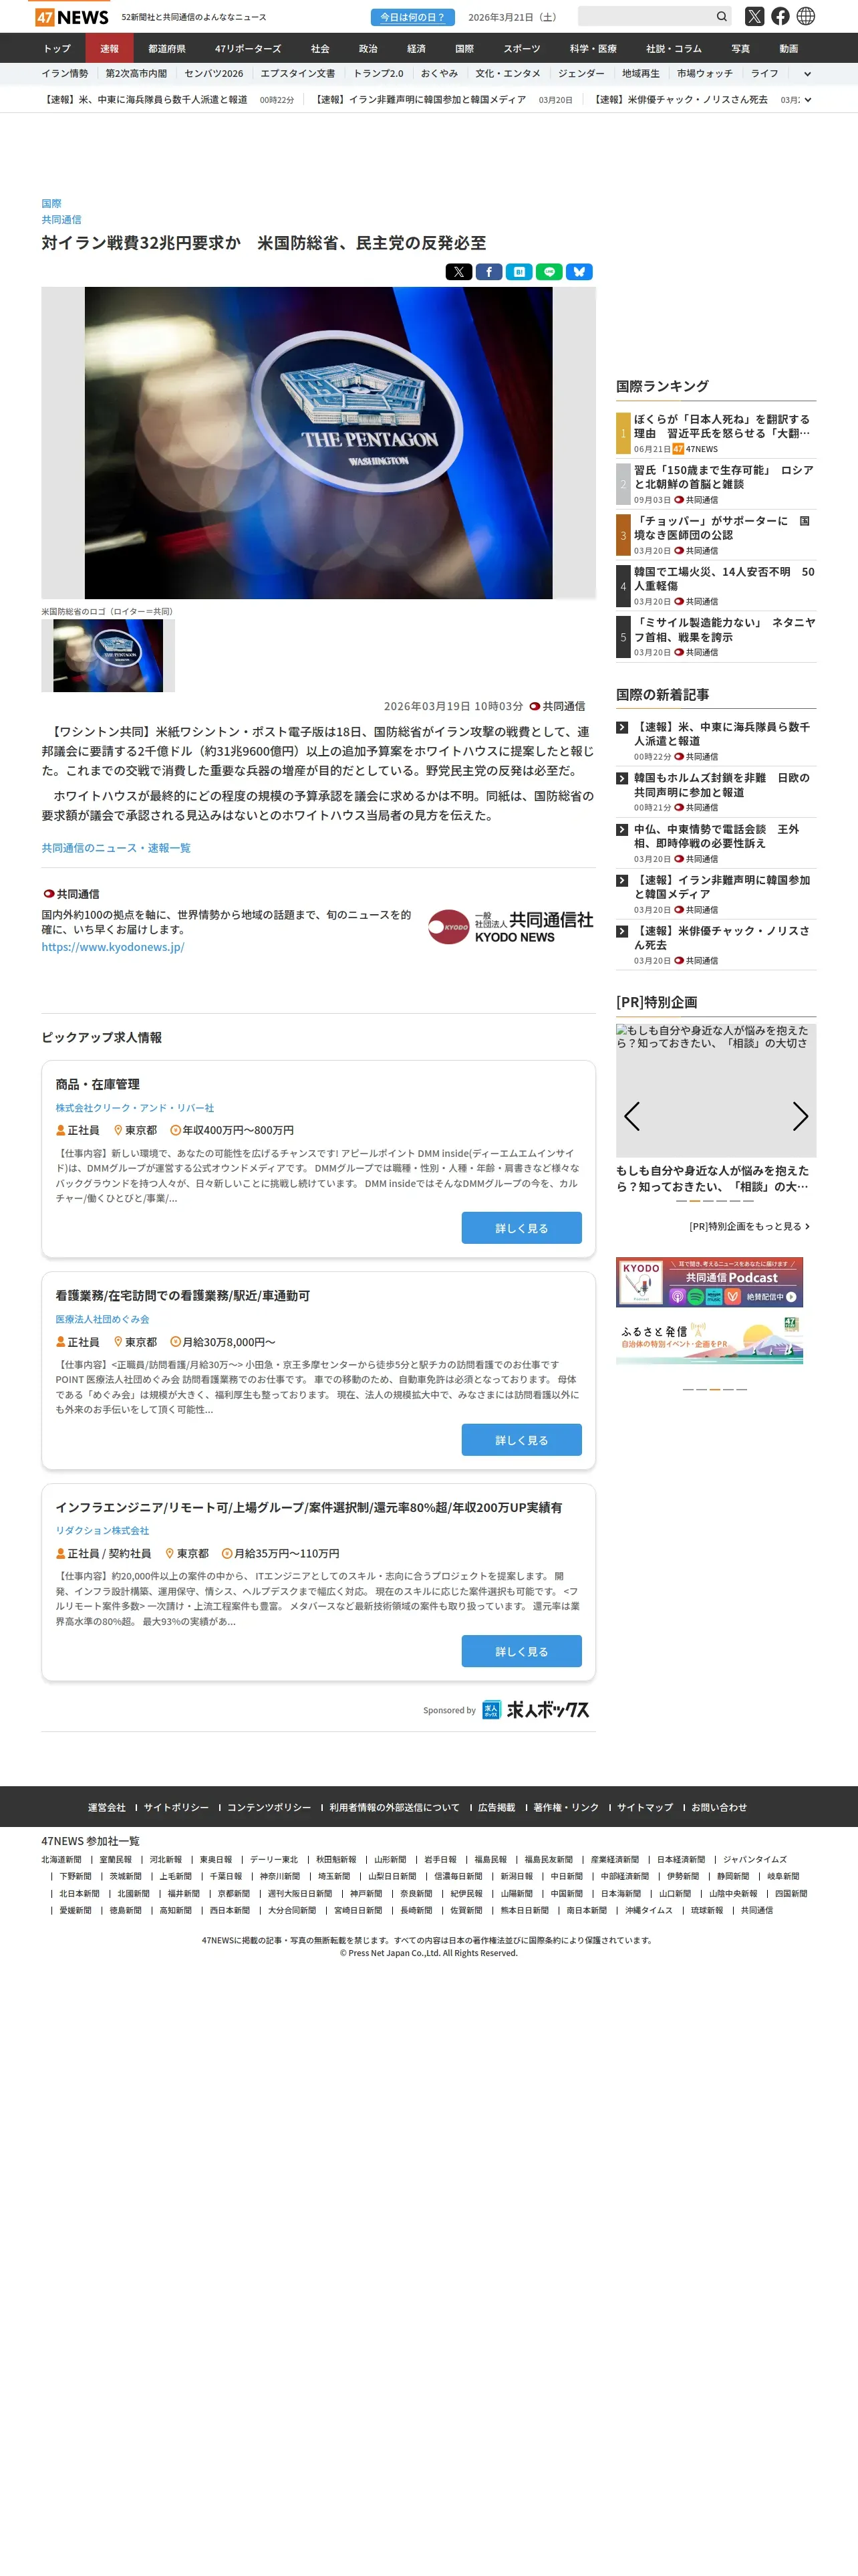Share via the Hatena Bookmark B! button
Image resolution: width=858 pixels, height=2576 pixels.
point(519,272)
